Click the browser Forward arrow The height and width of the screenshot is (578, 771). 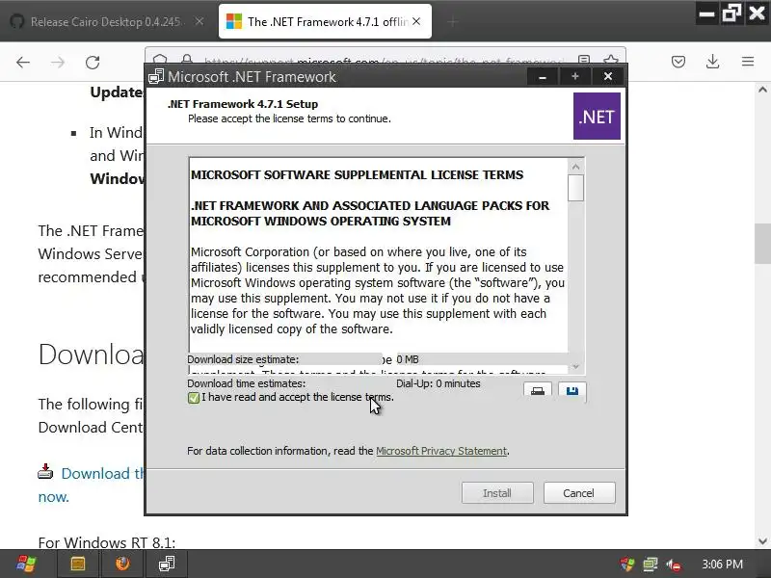(58, 62)
